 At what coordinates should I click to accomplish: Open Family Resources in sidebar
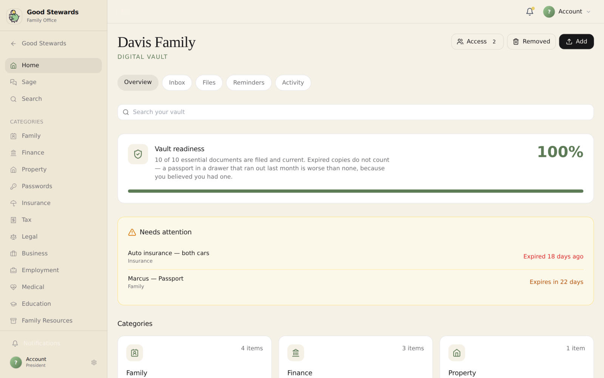[53, 321]
